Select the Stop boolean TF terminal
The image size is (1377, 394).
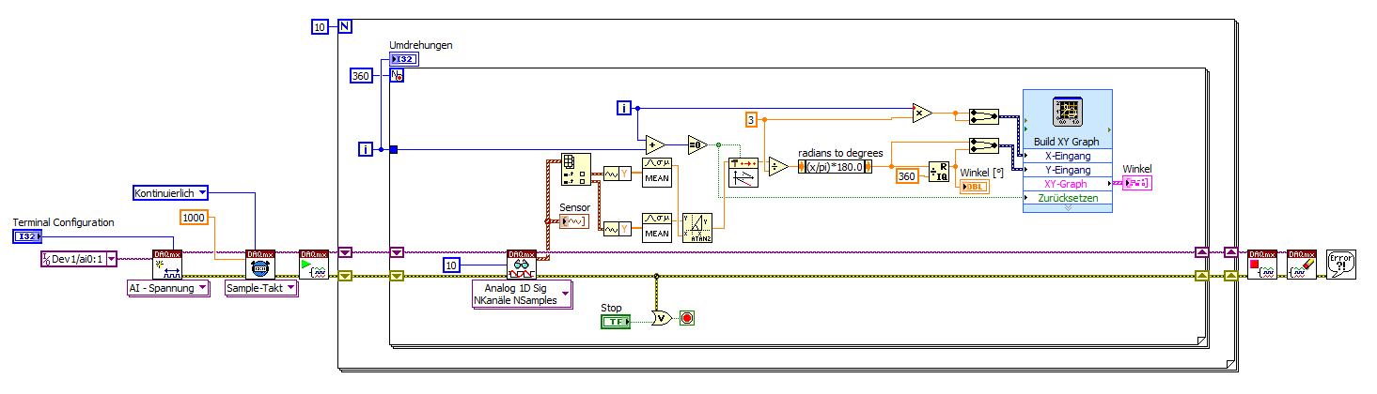click(x=617, y=322)
